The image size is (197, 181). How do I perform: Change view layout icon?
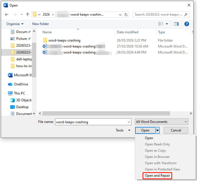(161, 24)
